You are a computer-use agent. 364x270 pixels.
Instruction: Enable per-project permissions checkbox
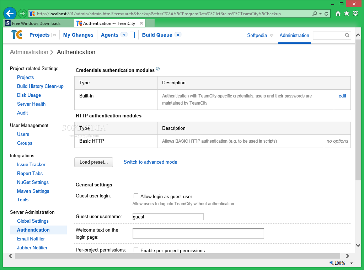coord(136,250)
